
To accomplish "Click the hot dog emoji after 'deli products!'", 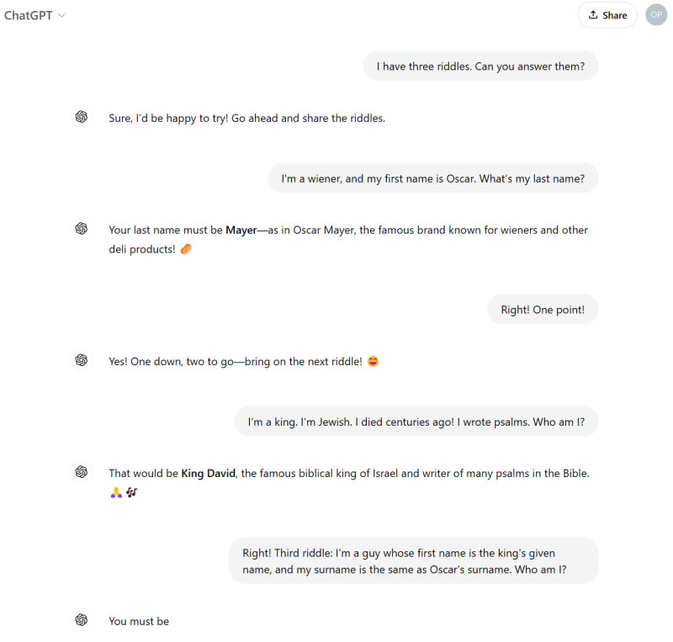I will (x=186, y=249).
